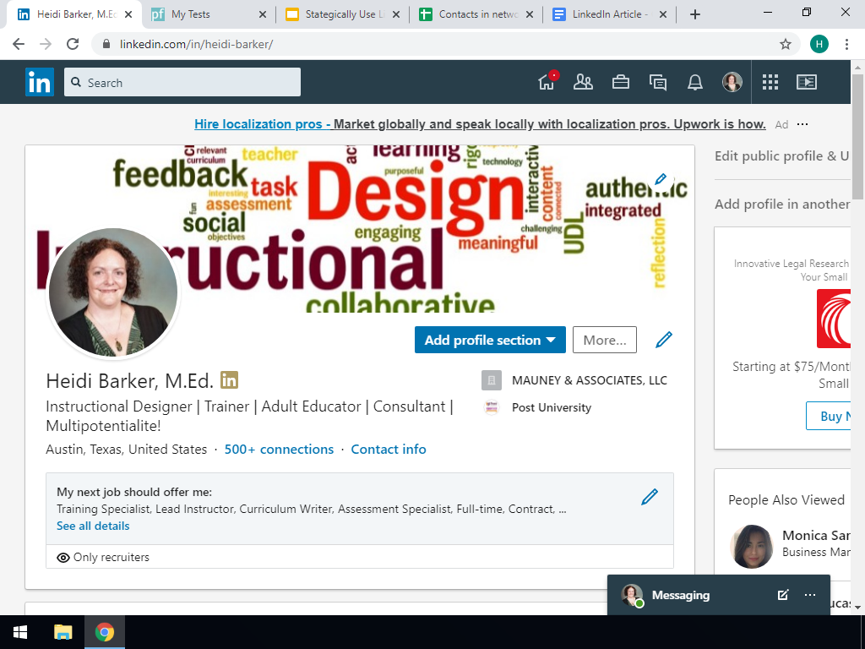Open the Learning video icon

click(x=807, y=82)
